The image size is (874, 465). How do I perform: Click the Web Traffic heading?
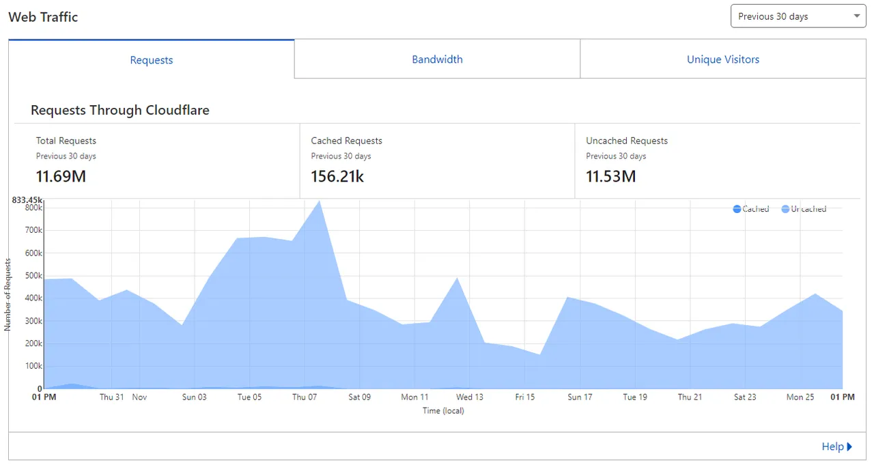43,17
